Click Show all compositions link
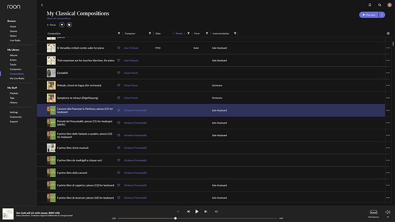Viewport: 395px width, 222px height. click(x=59, y=18)
